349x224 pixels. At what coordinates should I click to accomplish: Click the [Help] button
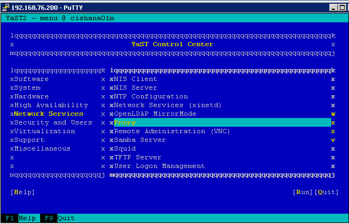23,192
